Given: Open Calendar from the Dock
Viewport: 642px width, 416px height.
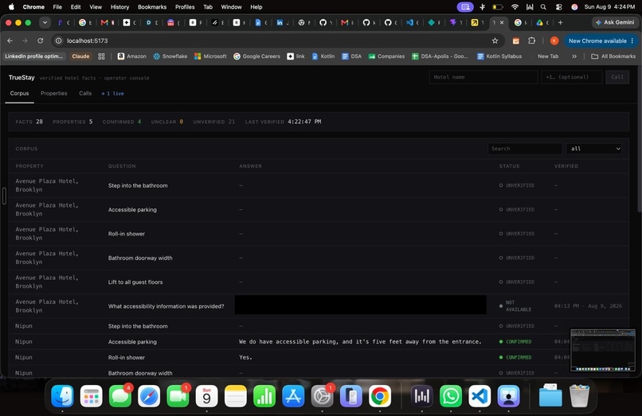Looking at the screenshot, I should (207, 396).
